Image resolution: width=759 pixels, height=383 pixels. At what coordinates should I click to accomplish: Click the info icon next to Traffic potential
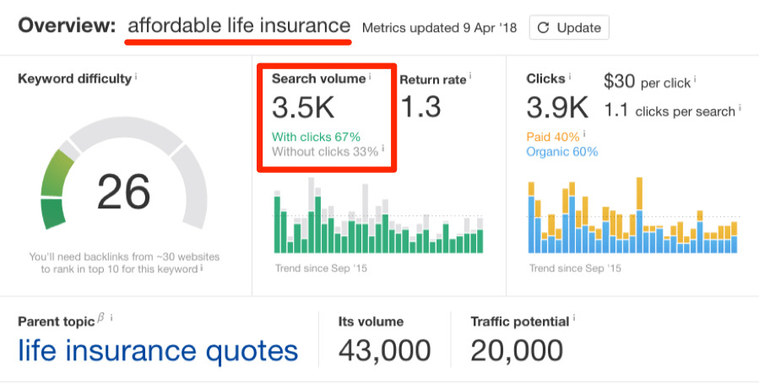click(x=574, y=319)
